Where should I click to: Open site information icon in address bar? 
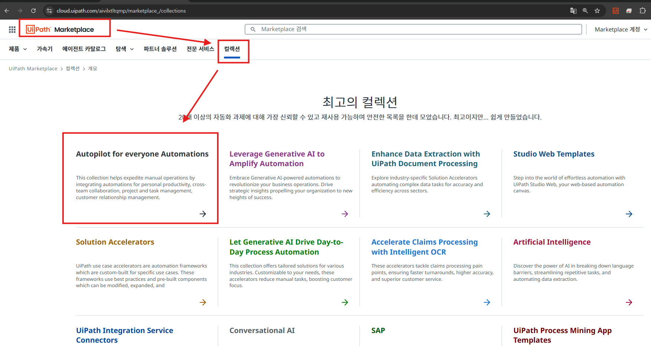click(49, 11)
